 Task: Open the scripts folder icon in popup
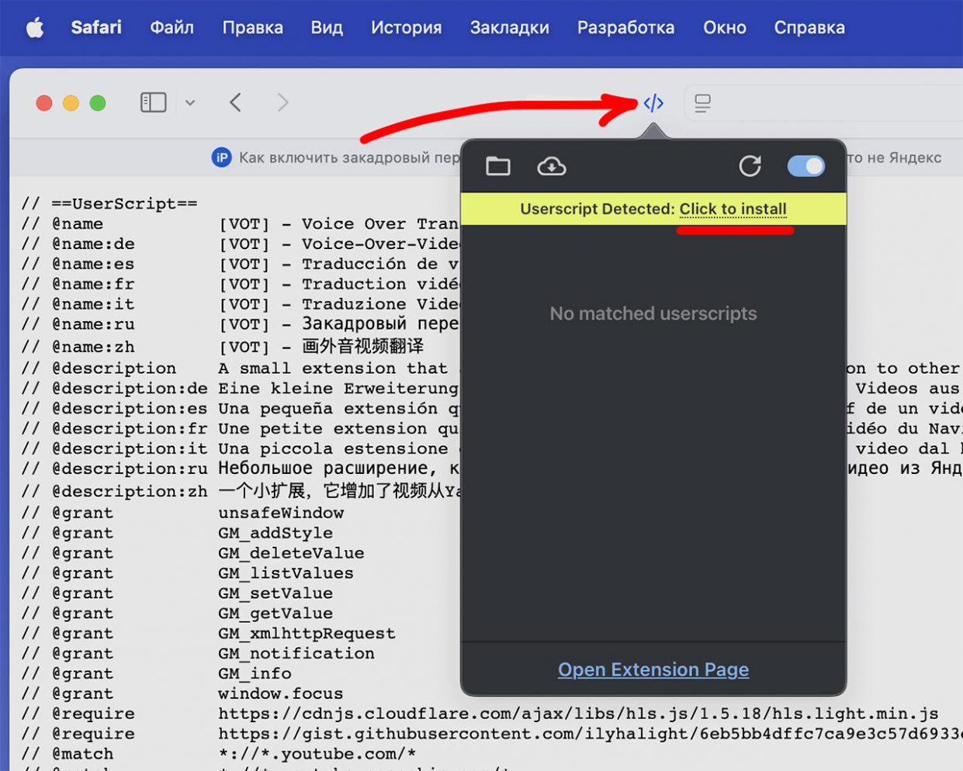(x=498, y=166)
